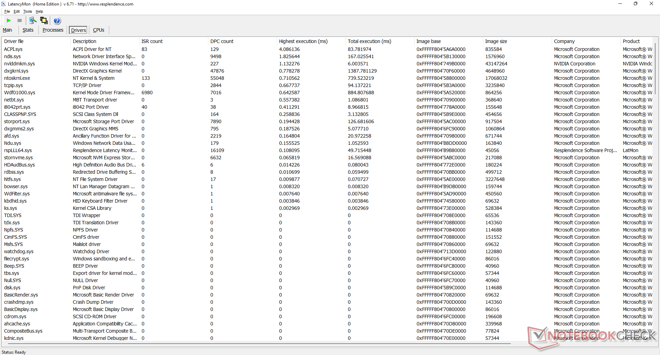Select the ntoskrnl.exe driver row
Image resolution: width=660 pixels, height=355 pixels.
pyautogui.click(x=327, y=78)
